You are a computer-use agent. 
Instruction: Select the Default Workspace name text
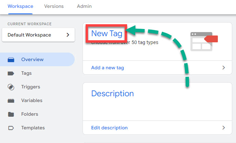pos(29,35)
